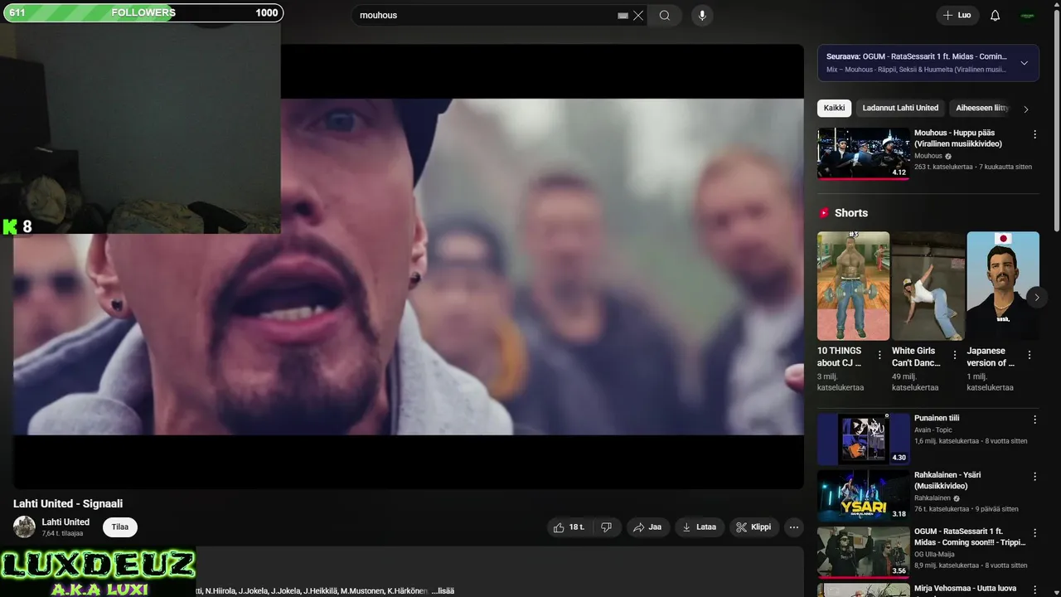Screen dimensions: 1061x597
Task: Open options menu for Punainen tiili
Action: [1034, 420]
